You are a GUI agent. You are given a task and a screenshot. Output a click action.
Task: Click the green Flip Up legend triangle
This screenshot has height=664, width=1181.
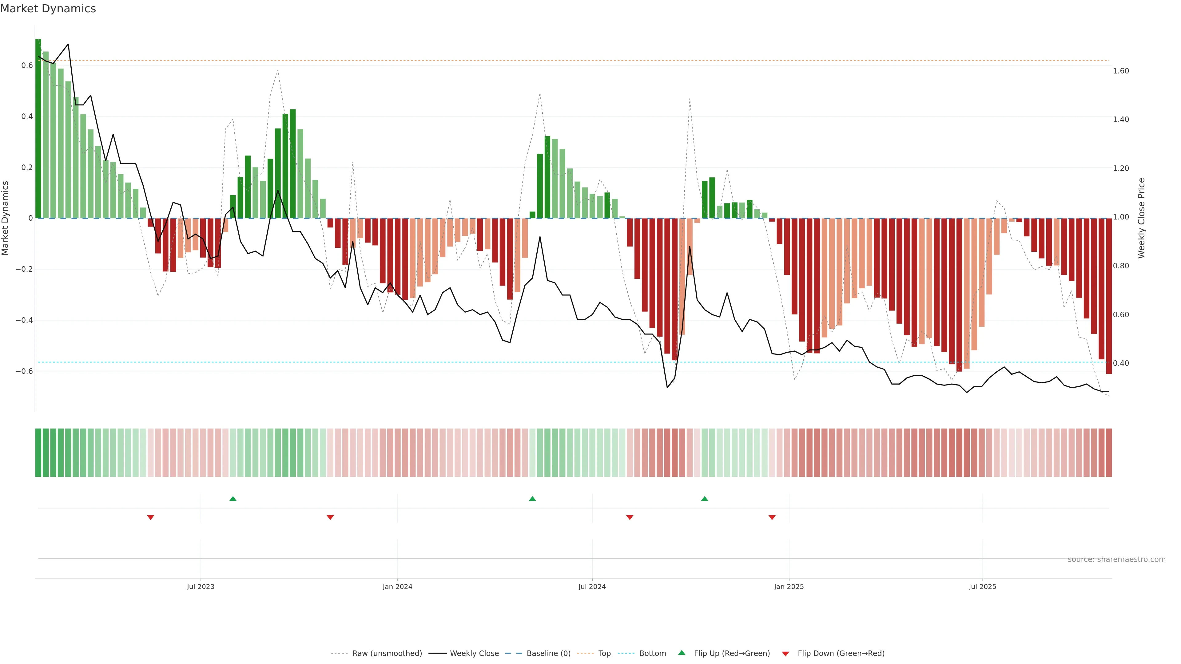click(x=682, y=653)
